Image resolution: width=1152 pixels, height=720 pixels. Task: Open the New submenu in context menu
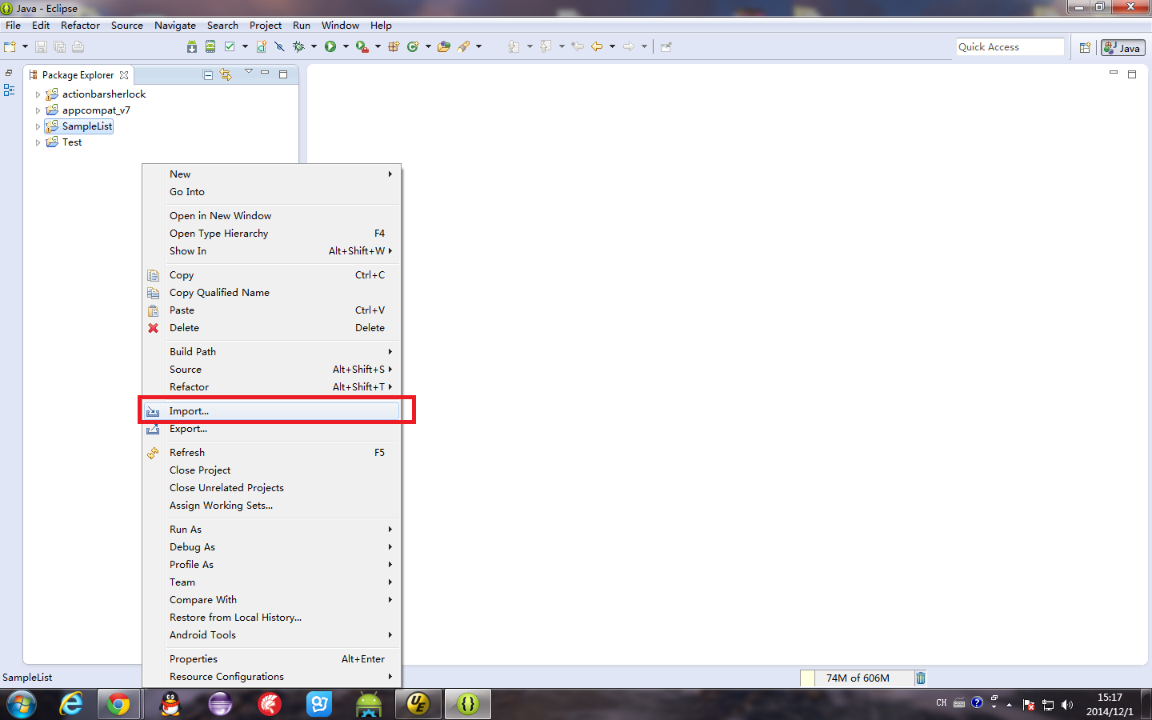tap(272, 174)
